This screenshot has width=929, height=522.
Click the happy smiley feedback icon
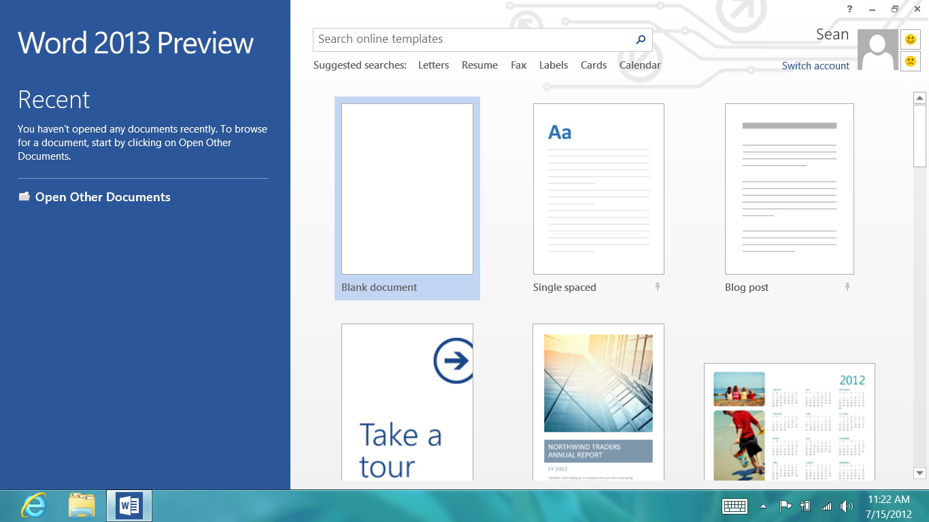[911, 39]
